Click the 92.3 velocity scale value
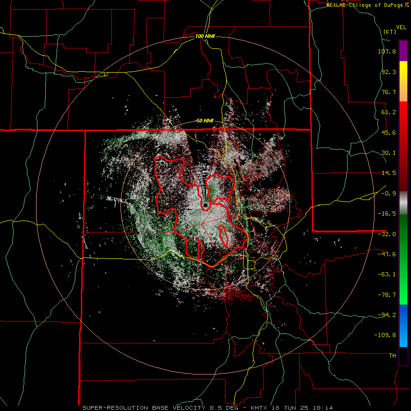 pos(389,72)
